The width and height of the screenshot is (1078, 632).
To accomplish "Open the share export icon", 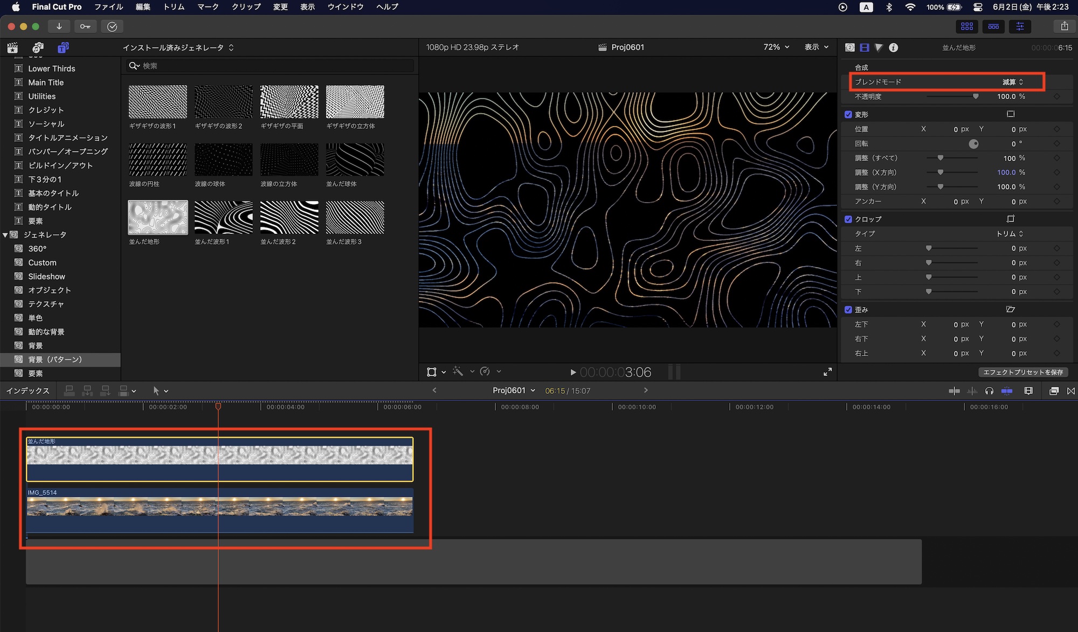I will point(1064,26).
